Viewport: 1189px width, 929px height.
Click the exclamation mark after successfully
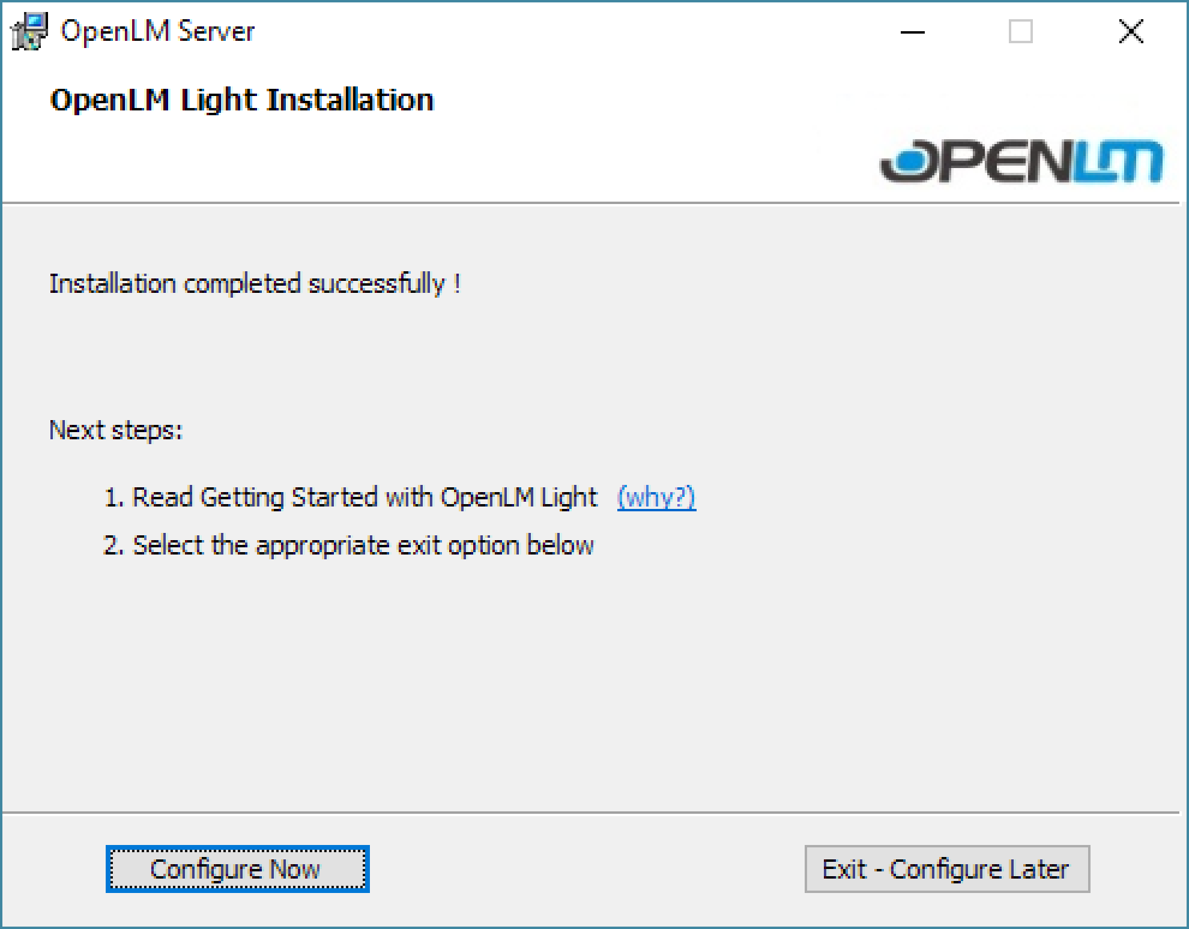pos(457,284)
